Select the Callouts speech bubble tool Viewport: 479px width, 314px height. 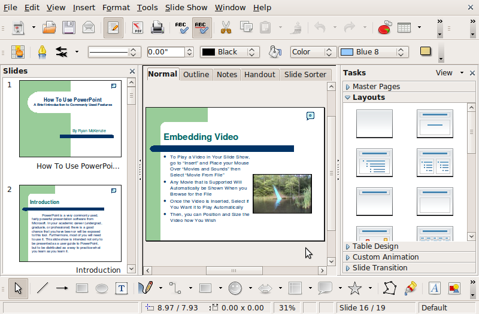[325, 288]
